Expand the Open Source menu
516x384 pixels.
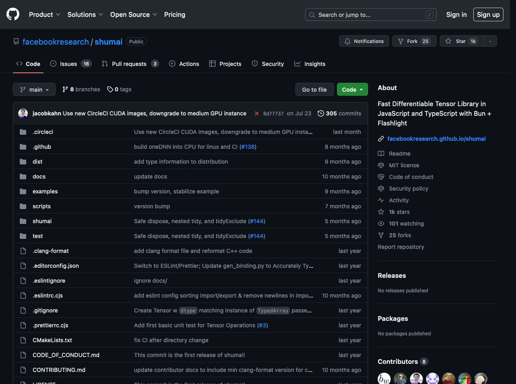(x=134, y=15)
